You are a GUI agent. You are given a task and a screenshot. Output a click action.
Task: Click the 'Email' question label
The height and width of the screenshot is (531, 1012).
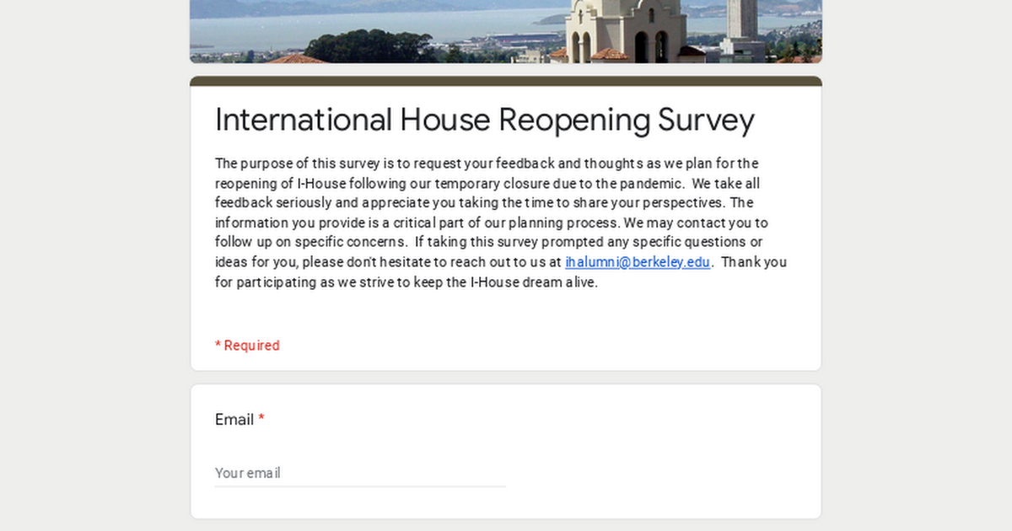[x=234, y=420]
